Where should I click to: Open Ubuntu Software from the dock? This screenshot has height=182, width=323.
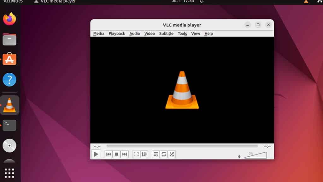[9, 59]
